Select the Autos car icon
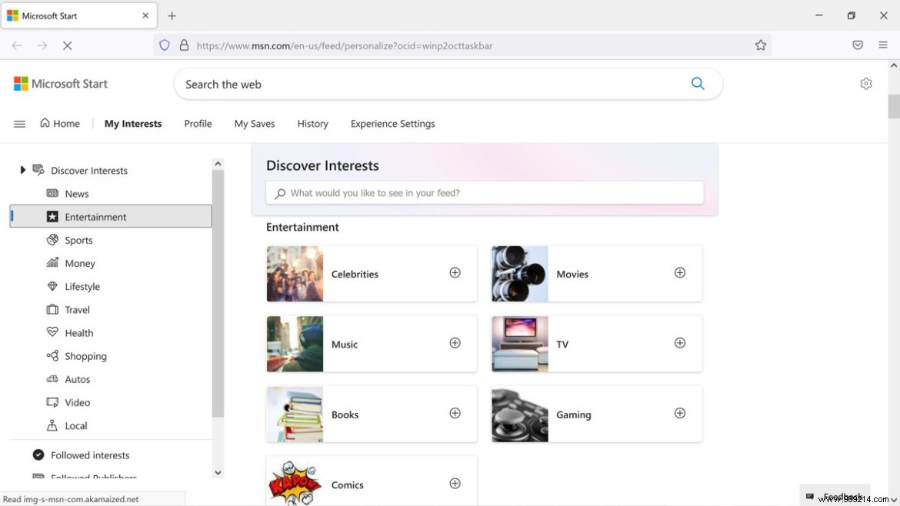This screenshot has width=900, height=506. (52, 378)
